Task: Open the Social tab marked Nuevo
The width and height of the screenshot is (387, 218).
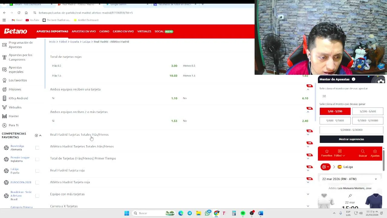Action: point(164,31)
